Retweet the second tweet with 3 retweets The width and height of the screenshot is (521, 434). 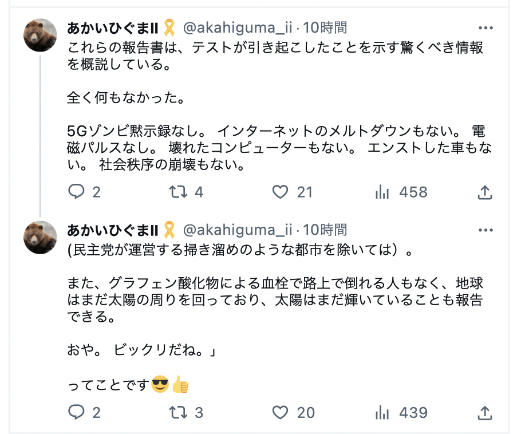(179, 412)
